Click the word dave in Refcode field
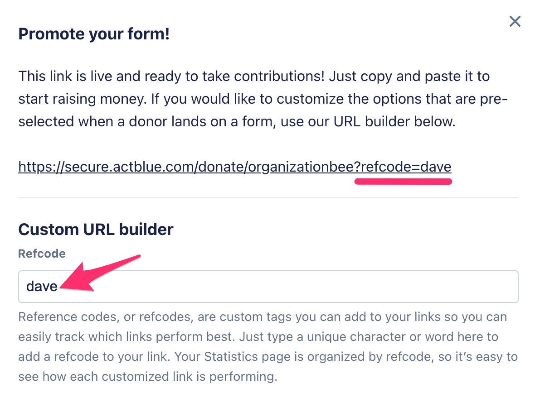 42,286
